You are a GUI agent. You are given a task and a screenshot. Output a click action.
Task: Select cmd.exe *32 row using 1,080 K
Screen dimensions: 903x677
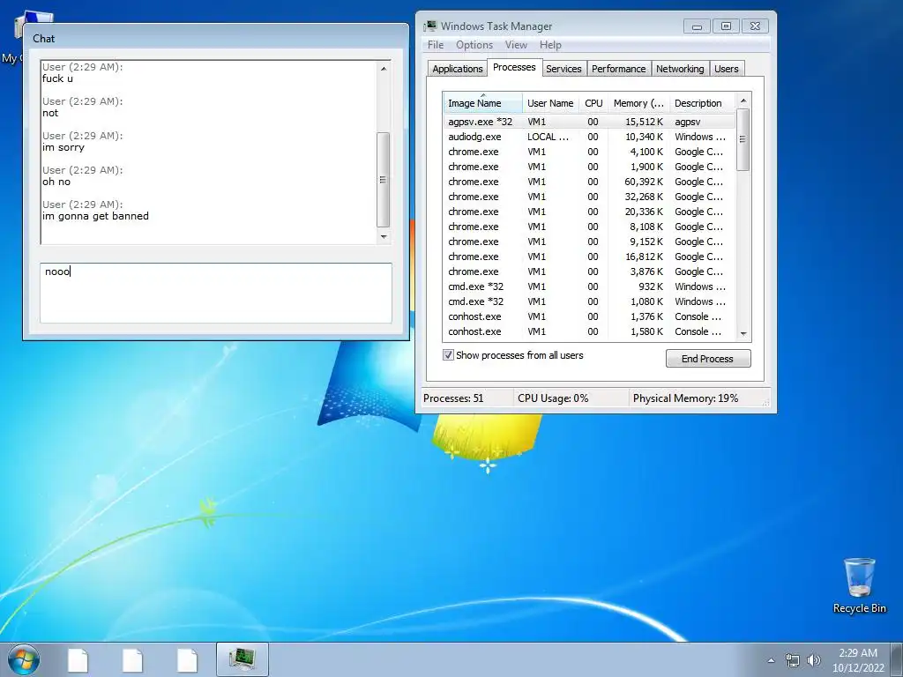pyautogui.click(x=588, y=301)
